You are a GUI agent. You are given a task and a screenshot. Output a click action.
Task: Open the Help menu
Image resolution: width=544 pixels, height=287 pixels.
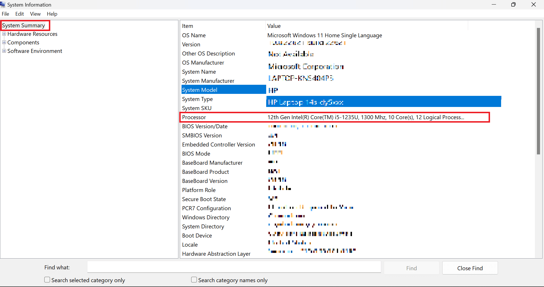point(52,14)
